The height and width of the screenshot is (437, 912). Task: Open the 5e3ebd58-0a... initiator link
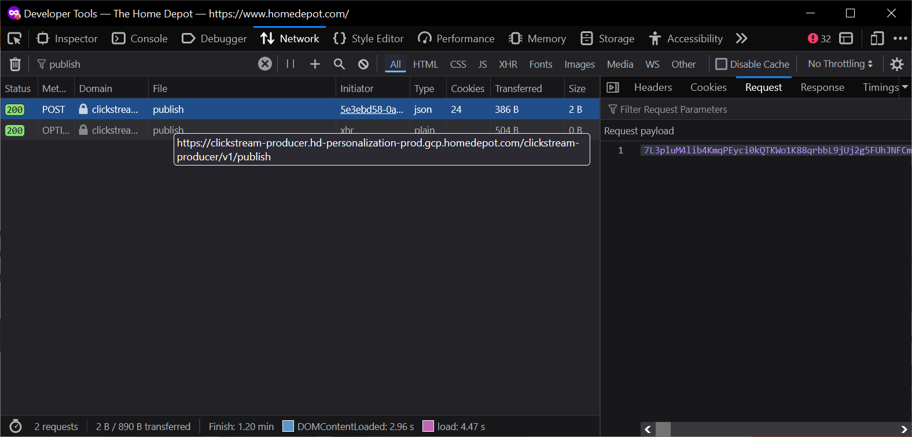point(372,109)
